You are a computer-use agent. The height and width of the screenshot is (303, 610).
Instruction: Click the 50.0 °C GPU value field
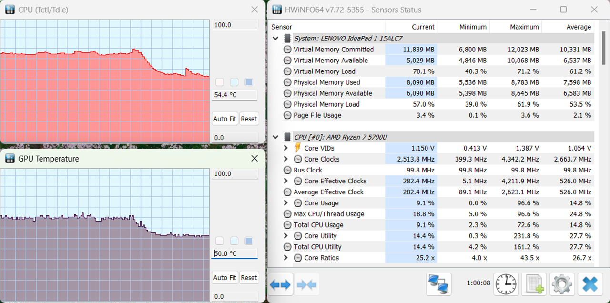click(234, 254)
